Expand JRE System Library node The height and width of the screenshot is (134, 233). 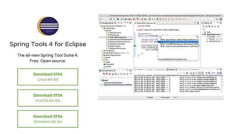[x=102, y=53]
